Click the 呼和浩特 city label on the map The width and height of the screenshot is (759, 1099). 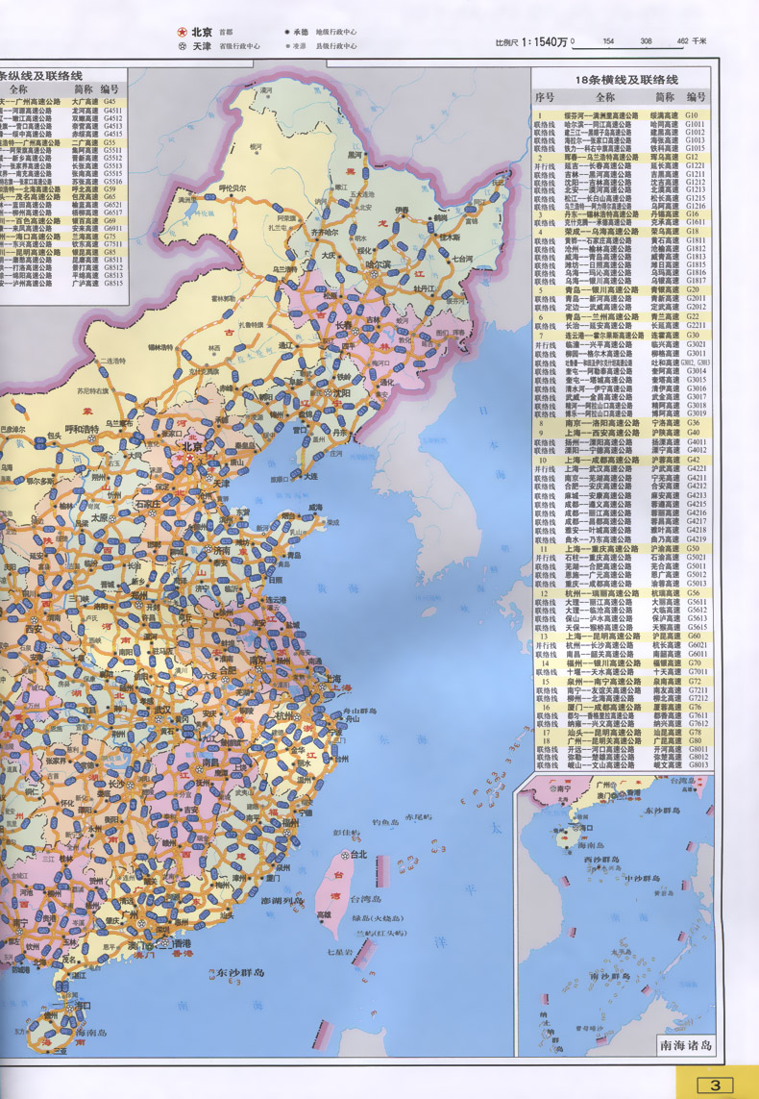point(82,429)
